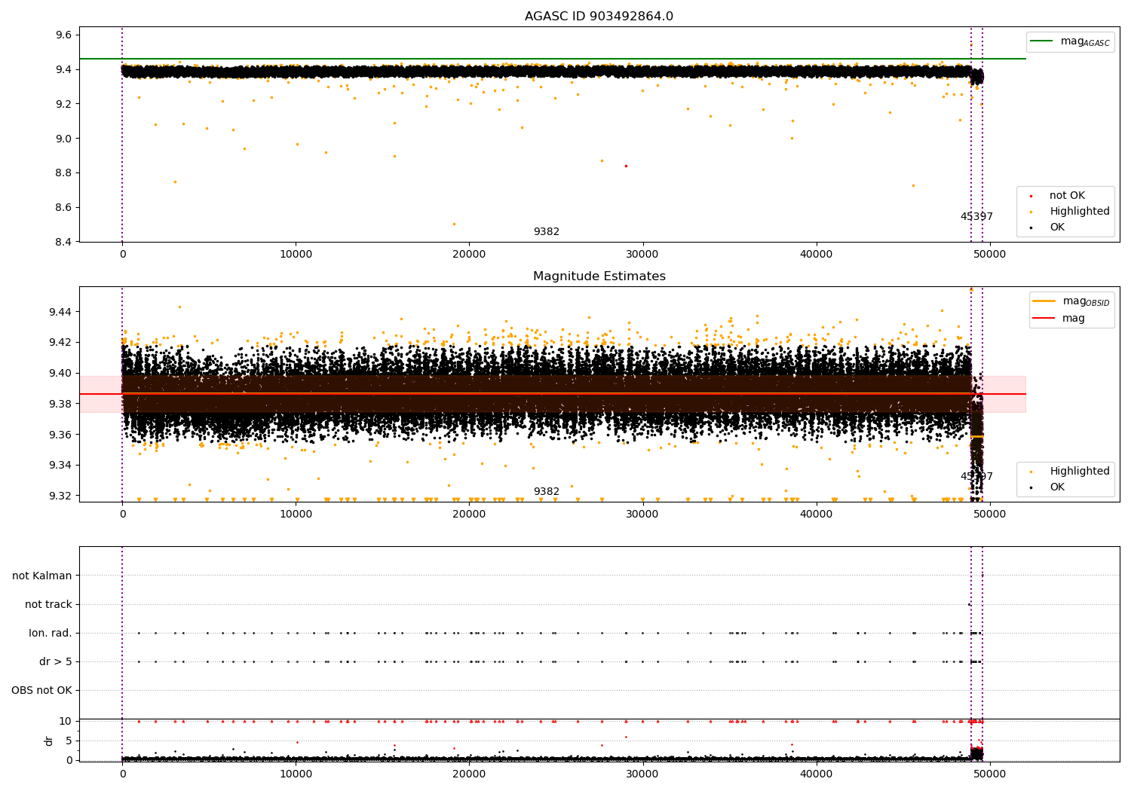Click the 20000 x-tick under the top plot
The height and width of the screenshot is (791, 1131).
(469, 255)
